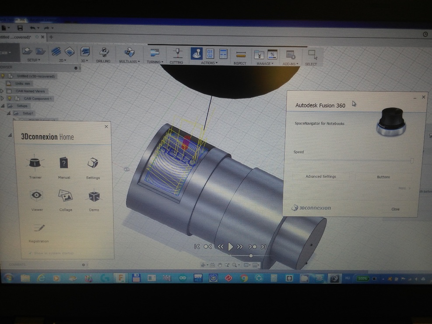Click the Multi-Axis operation icon

click(129, 53)
